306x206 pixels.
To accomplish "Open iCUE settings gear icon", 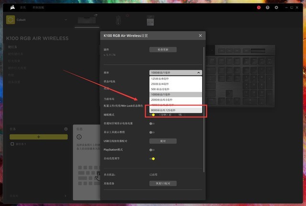I will (276, 8).
